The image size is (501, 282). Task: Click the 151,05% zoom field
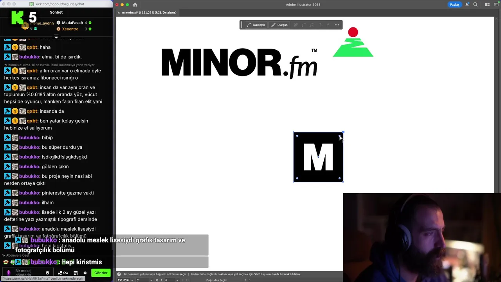pos(123,280)
